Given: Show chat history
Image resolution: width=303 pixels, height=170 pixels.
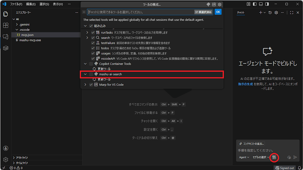Looking at the screenshot, I should click(270, 13).
